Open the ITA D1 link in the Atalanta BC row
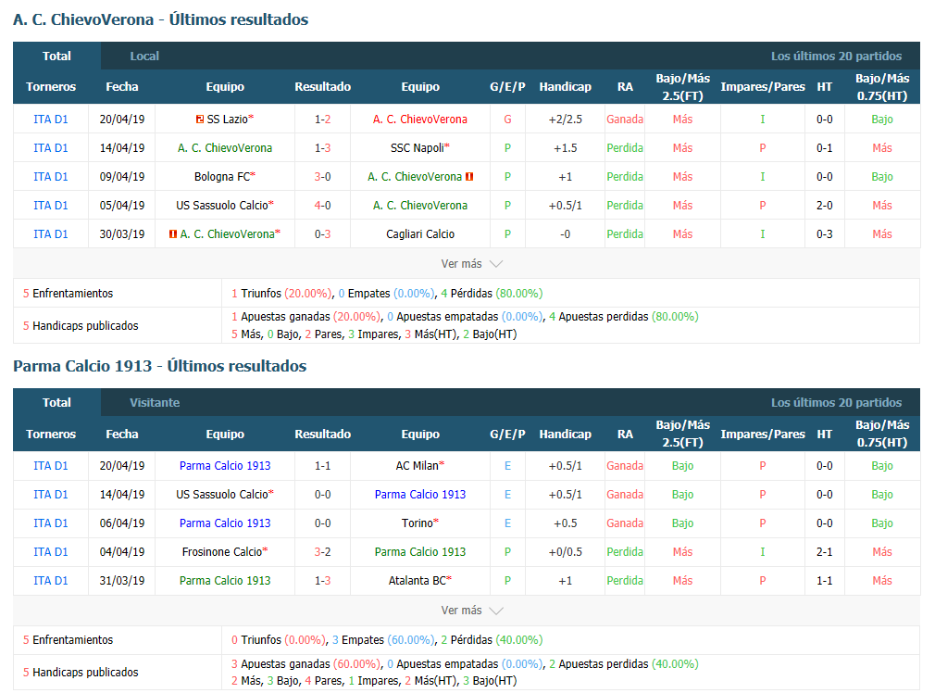Viewport: 935px width, 693px height. pos(51,581)
